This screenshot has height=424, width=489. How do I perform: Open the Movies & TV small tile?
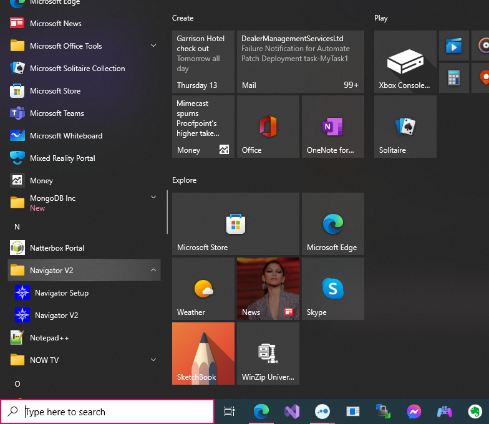click(454, 46)
